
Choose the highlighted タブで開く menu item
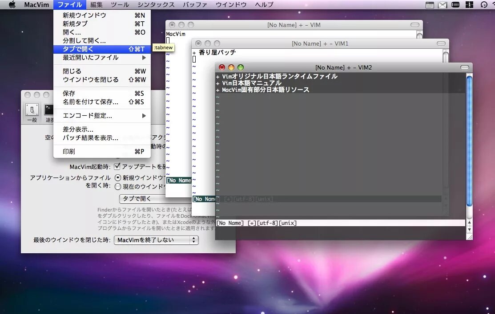point(102,49)
